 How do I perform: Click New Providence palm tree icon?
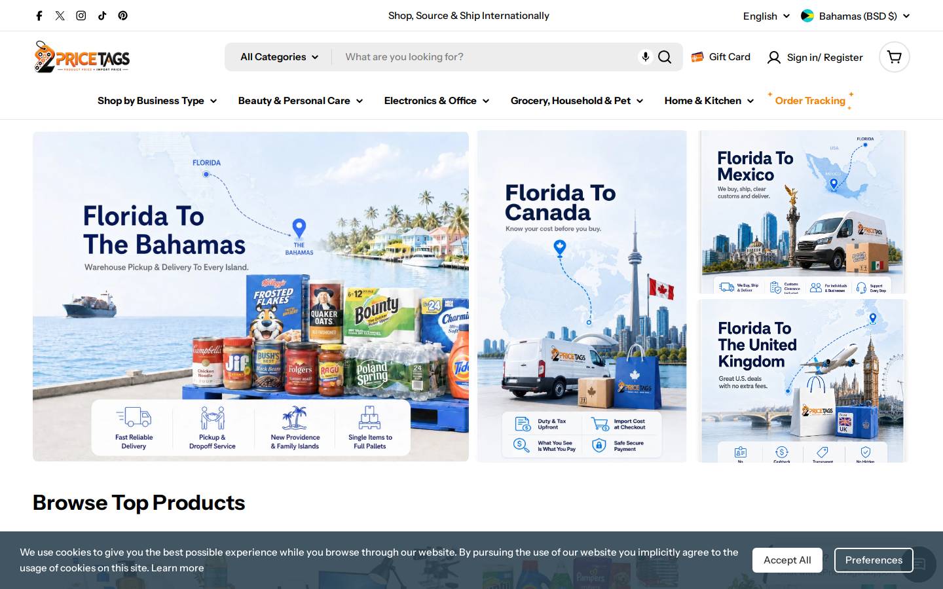point(295,418)
